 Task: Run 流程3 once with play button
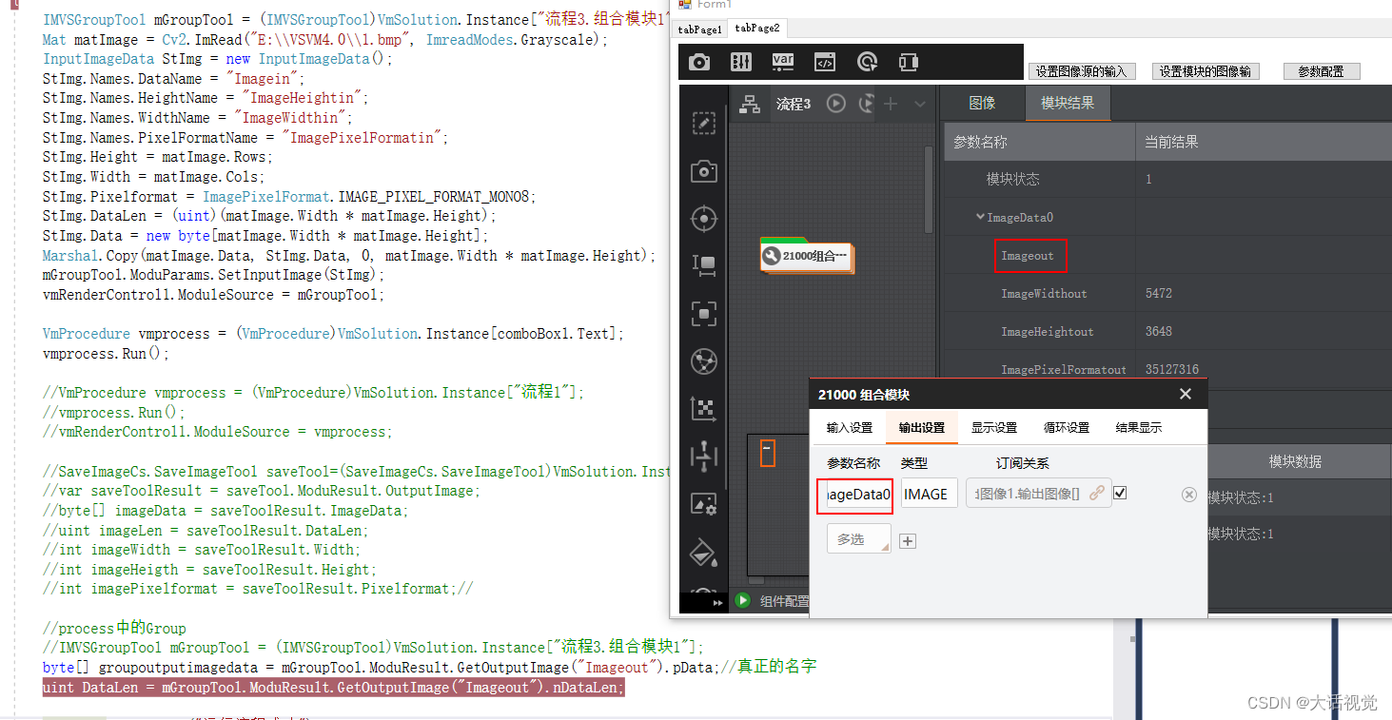tap(836, 104)
